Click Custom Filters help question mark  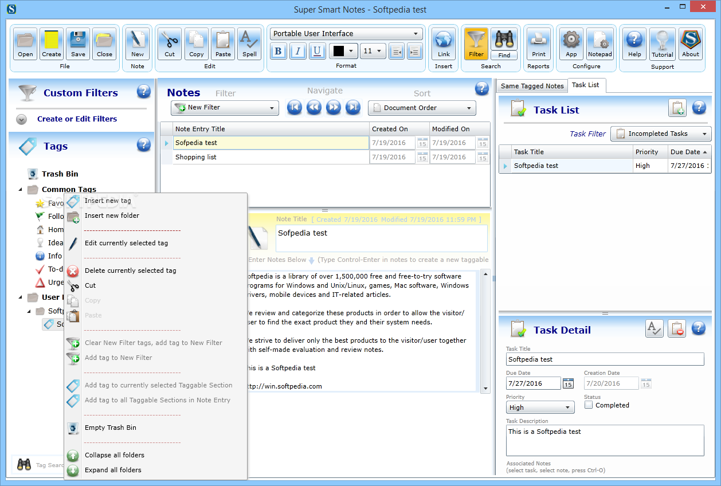(144, 91)
